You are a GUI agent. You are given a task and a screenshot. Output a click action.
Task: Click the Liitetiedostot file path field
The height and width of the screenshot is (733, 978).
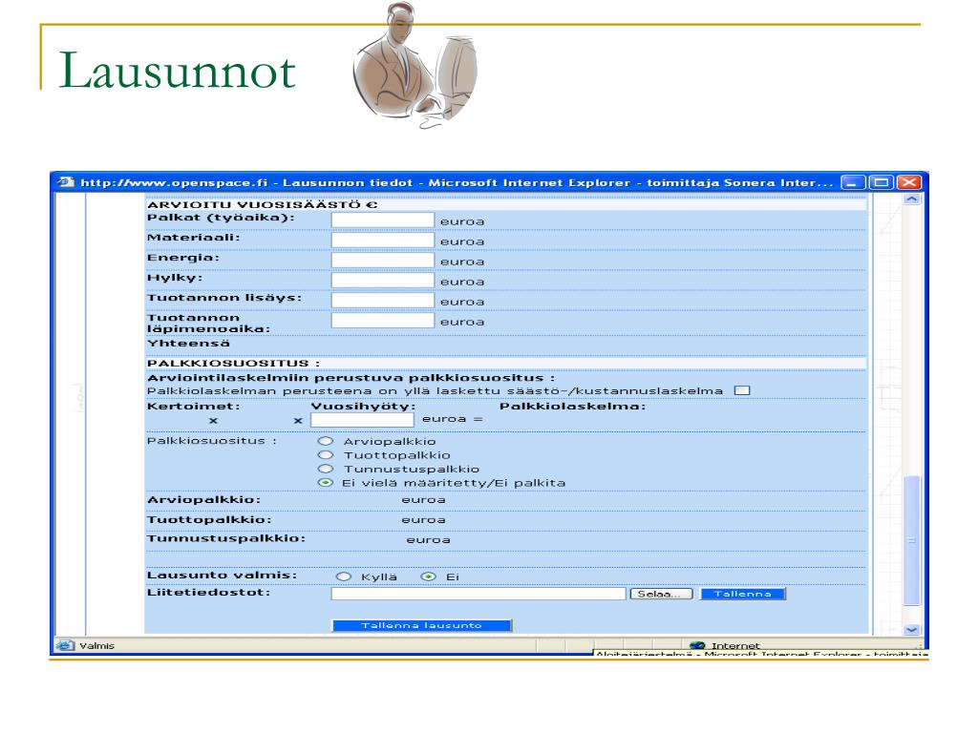point(478,594)
